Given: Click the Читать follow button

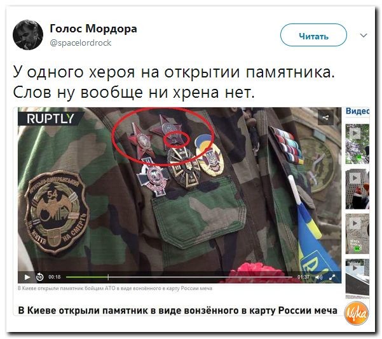Looking at the screenshot, I should coord(313,35).
